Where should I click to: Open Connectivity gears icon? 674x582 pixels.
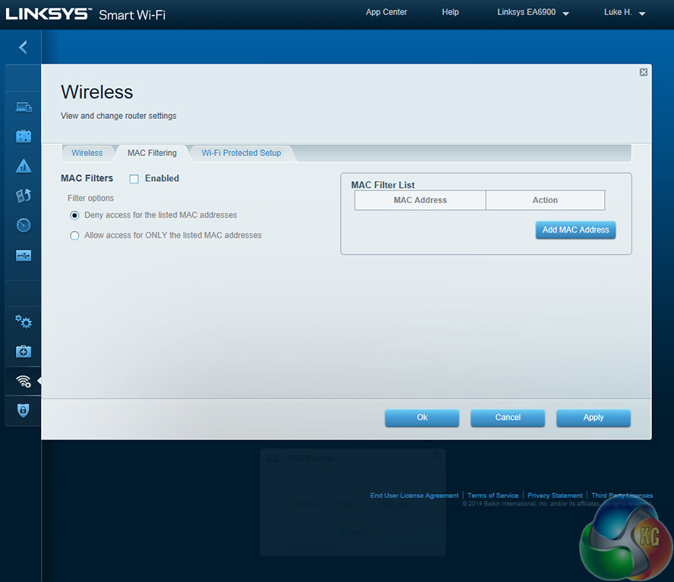(x=24, y=322)
